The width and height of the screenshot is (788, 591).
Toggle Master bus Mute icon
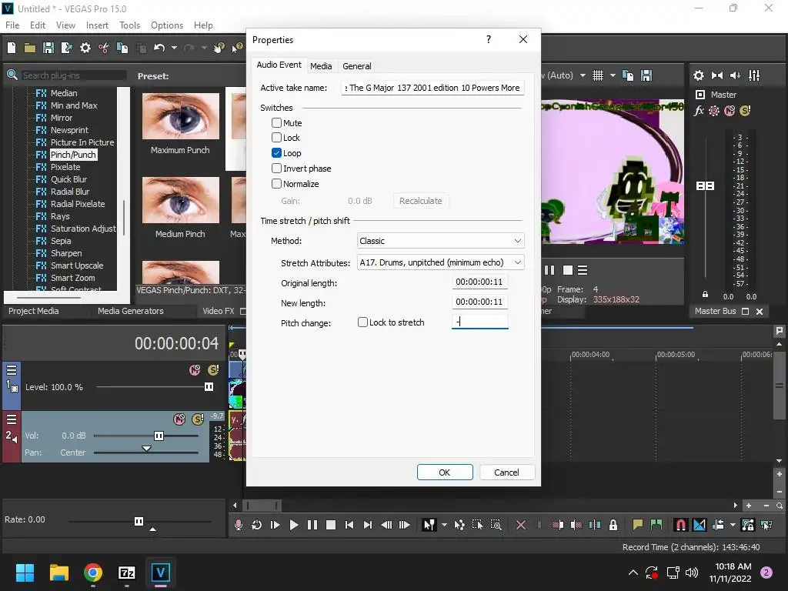point(730,111)
